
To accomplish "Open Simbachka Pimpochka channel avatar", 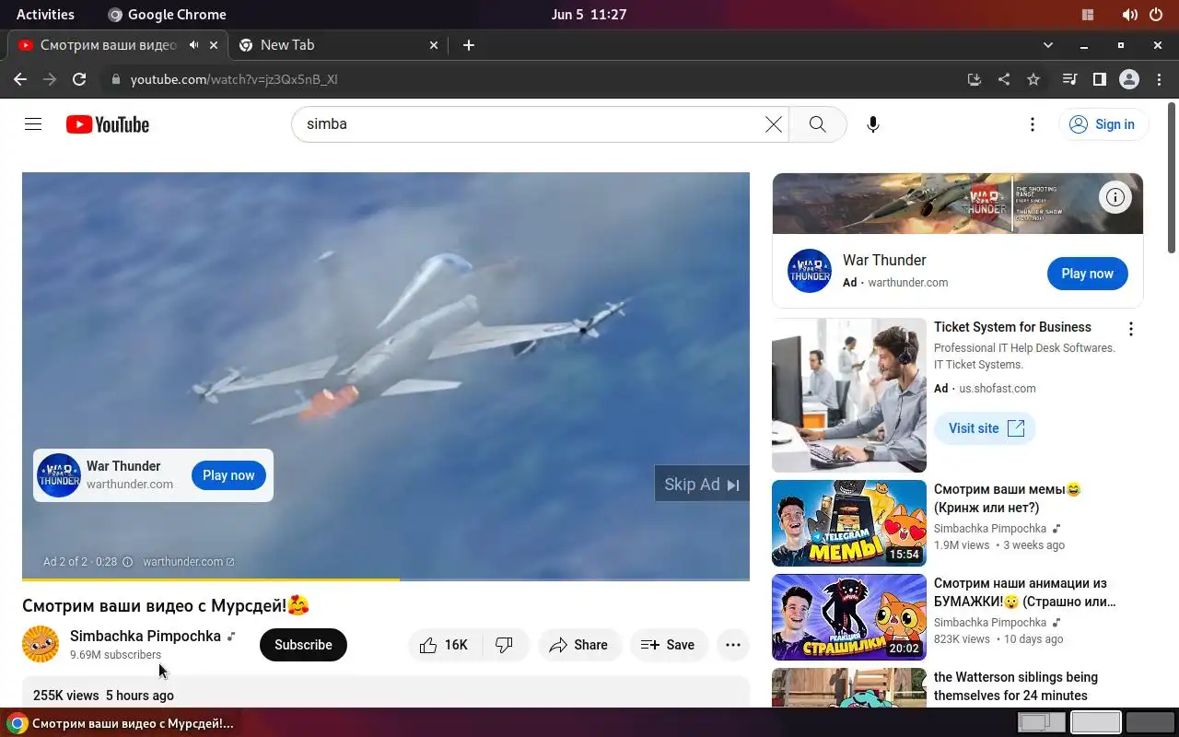I will (41, 645).
